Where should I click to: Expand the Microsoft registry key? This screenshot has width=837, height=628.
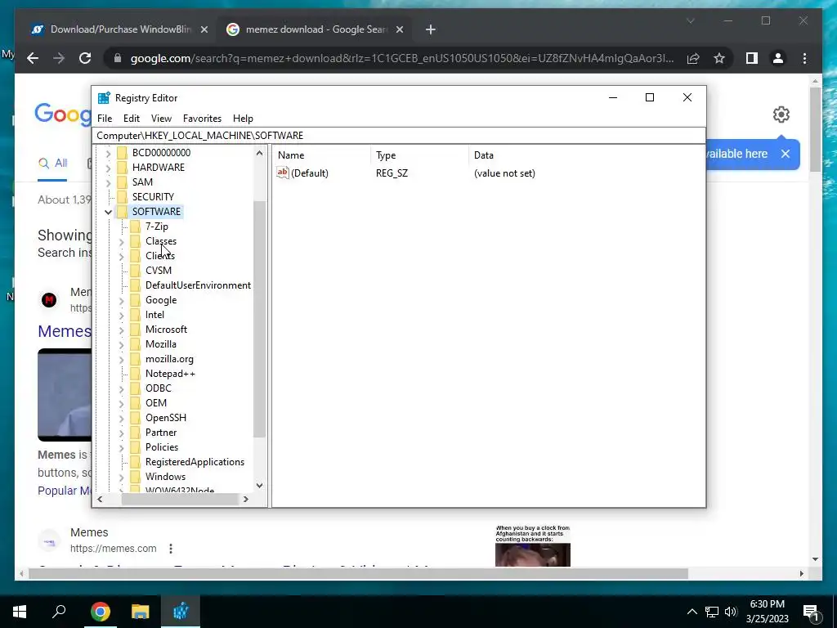point(122,330)
